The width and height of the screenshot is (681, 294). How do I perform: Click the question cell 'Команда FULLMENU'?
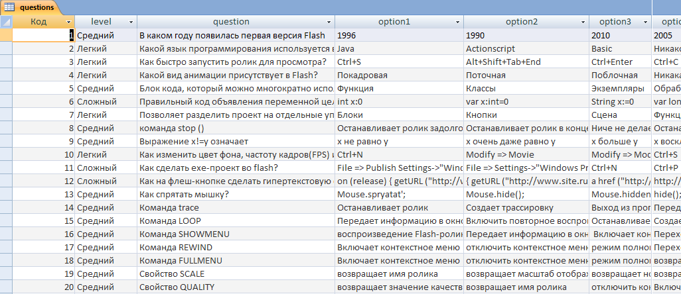pyautogui.click(x=236, y=261)
